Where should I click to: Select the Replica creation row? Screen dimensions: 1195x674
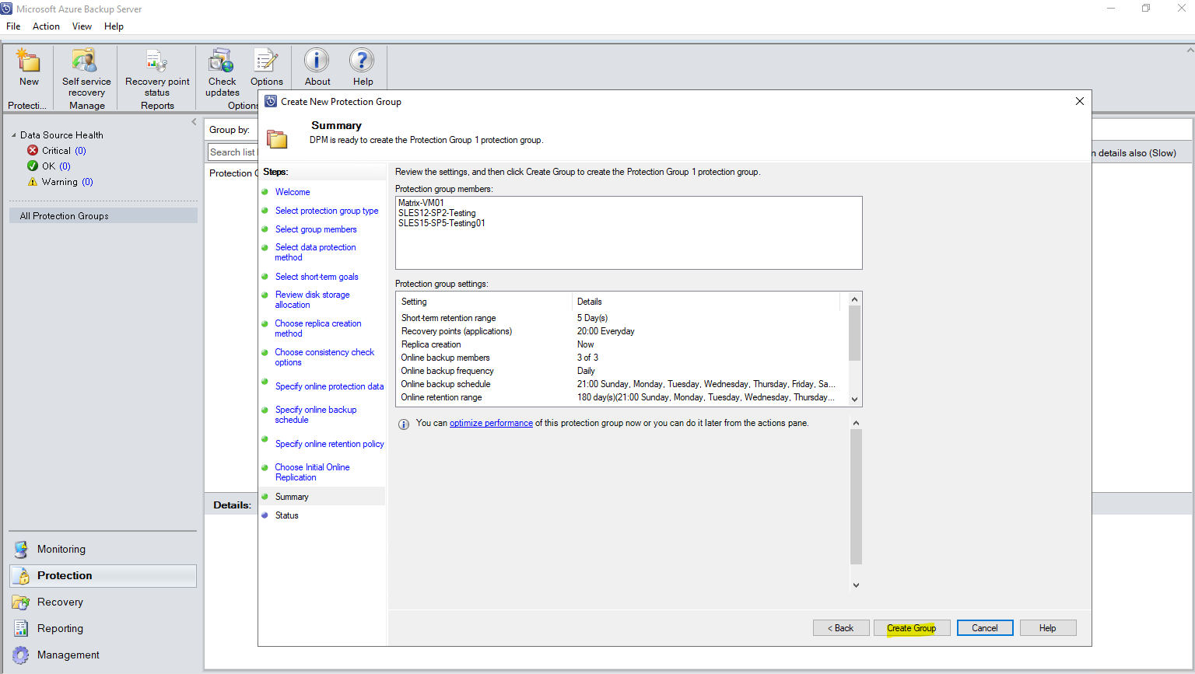click(x=622, y=344)
